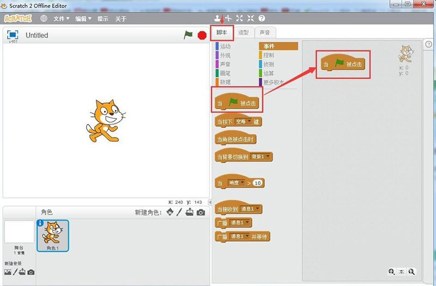Switch to the 脚本 tab

click(x=222, y=33)
